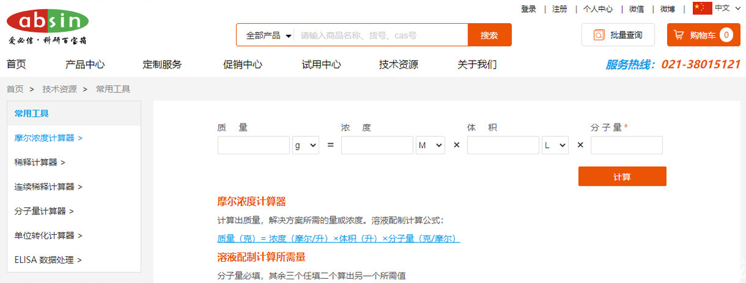Open 个人中心 personal center link
This screenshot has height=283, width=746.
pos(598,9)
